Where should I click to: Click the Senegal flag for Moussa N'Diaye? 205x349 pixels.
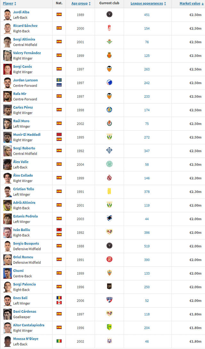59,341
